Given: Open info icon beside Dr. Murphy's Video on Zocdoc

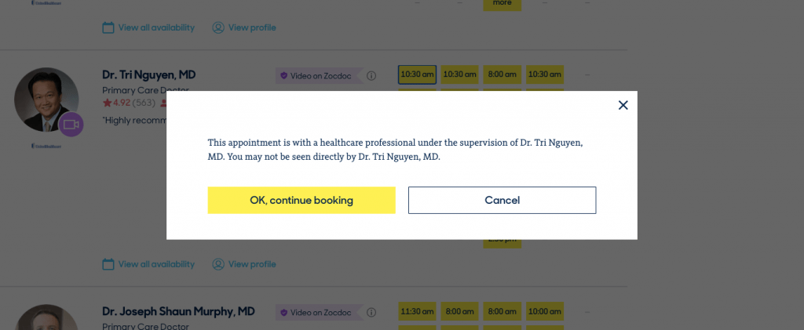Looking at the screenshot, I should coord(371,312).
